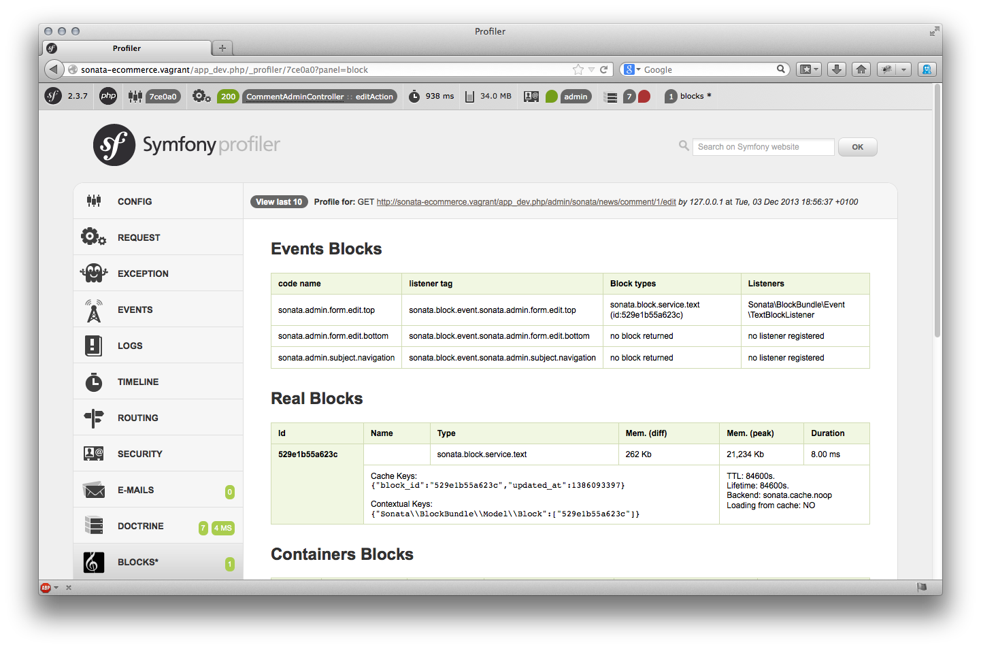This screenshot has width=981, height=649.
Task: Open the E-mails panel envelope icon
Action: [x=94, y=490]
